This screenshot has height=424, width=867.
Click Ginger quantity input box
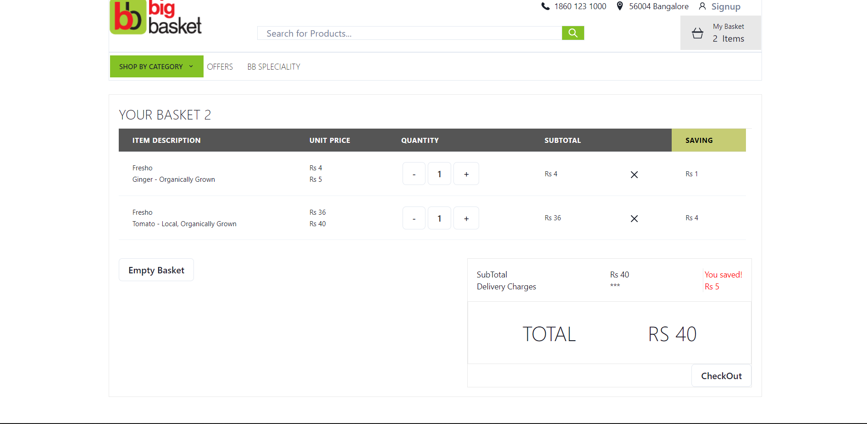(439, 174)
